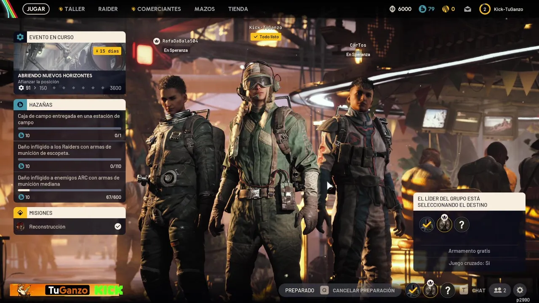This screenshot has height=303, width=539.
Task: Open the TIENDA tab
Action: click(x=238, y=9)
